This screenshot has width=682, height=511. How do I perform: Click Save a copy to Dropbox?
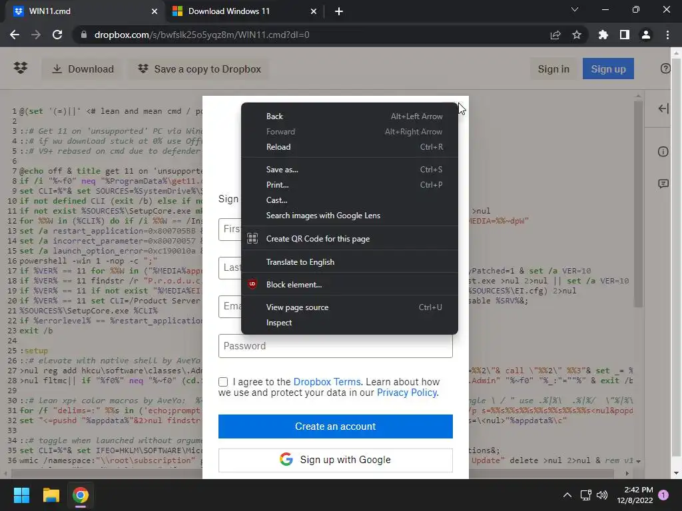point(199,69)
